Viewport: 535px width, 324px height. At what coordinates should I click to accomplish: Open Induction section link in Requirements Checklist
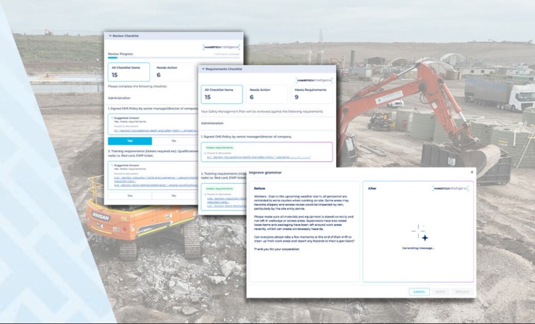[x=227, y=200]
